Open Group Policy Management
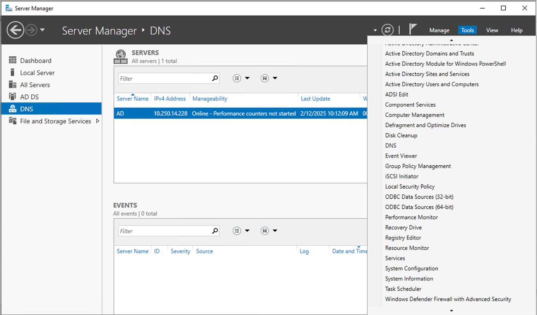 coord(418,166)
